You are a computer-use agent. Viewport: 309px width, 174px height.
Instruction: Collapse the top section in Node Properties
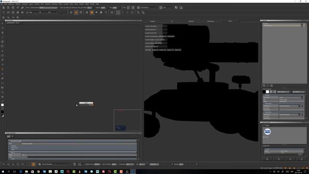[x=9, y=141]
